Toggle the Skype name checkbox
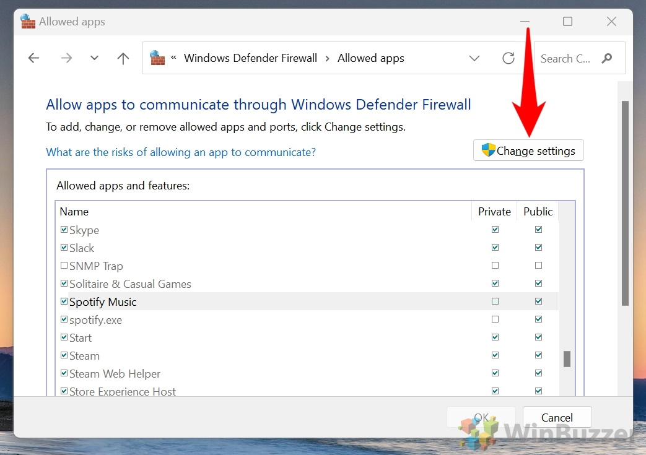The width and height of the screenshot is (646, 455). (x=64, y=229)
